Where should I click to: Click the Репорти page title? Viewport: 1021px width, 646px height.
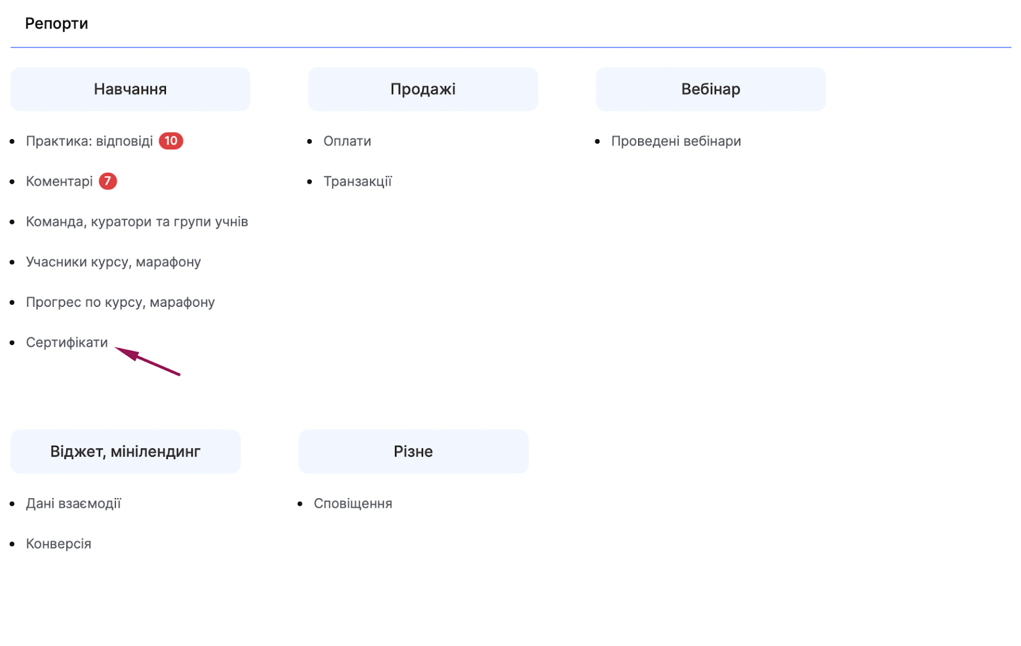point(56,24)
